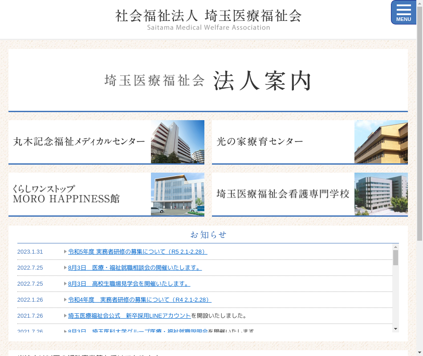423x356 pixels.
Task: Open 令和4年度 実務者研修の募集について link
Action: pos(140,299)
